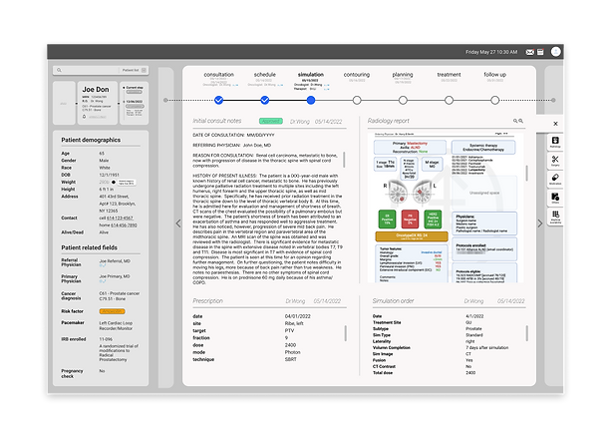
Task: Click the Friday May 27 10:30 AM clock
Action: pyautogui.click(x=491, y=52)
